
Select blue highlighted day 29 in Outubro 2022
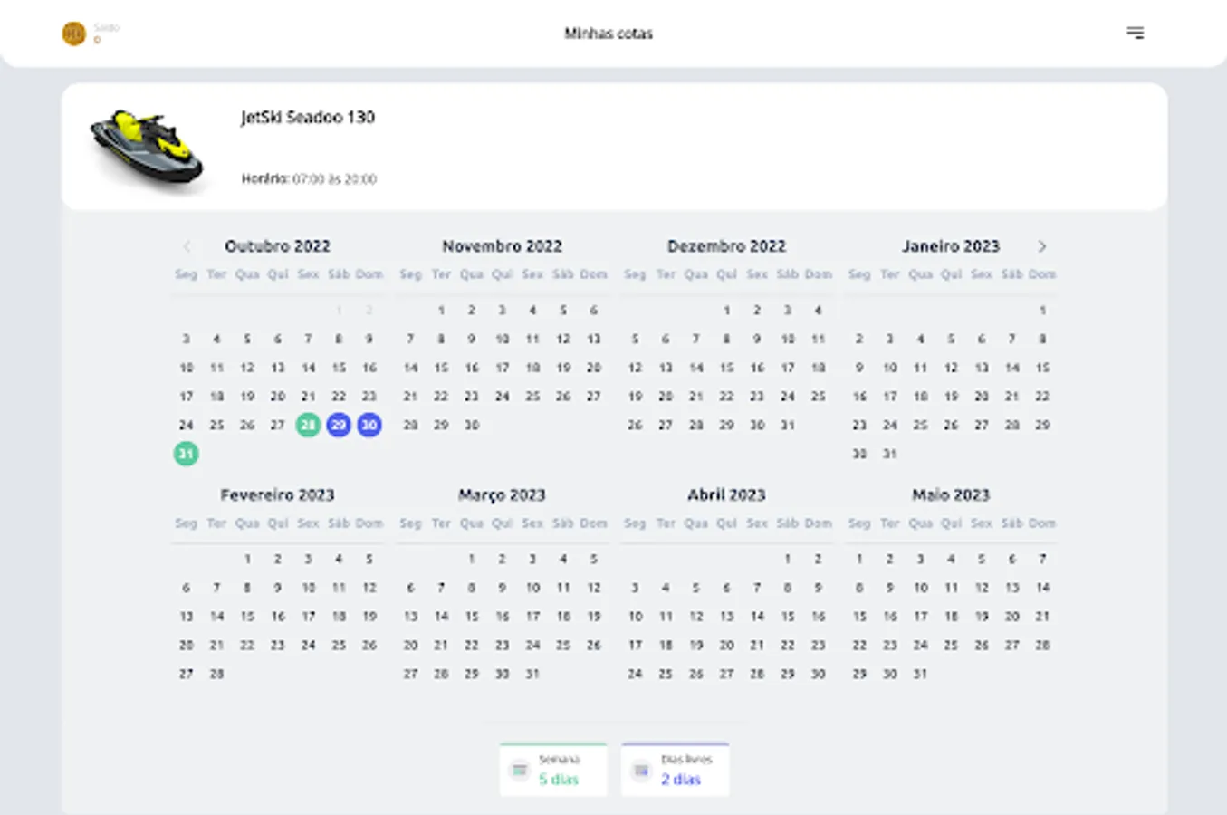pyautogui.click(x=339, y=425)
